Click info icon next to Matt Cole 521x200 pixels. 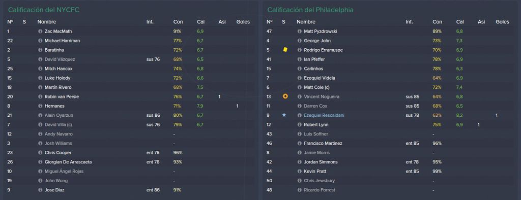300,87
